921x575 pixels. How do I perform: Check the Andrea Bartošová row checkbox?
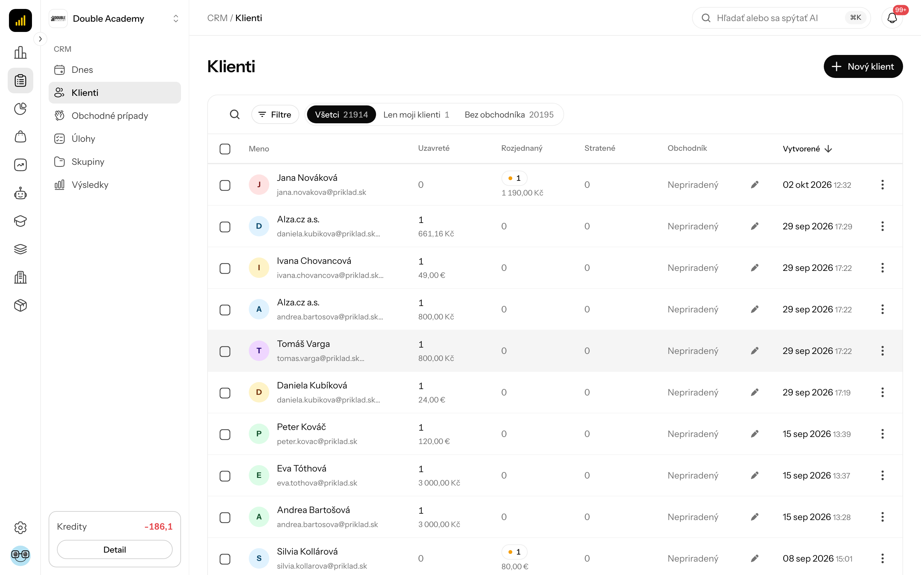click(x=225, y=517)
